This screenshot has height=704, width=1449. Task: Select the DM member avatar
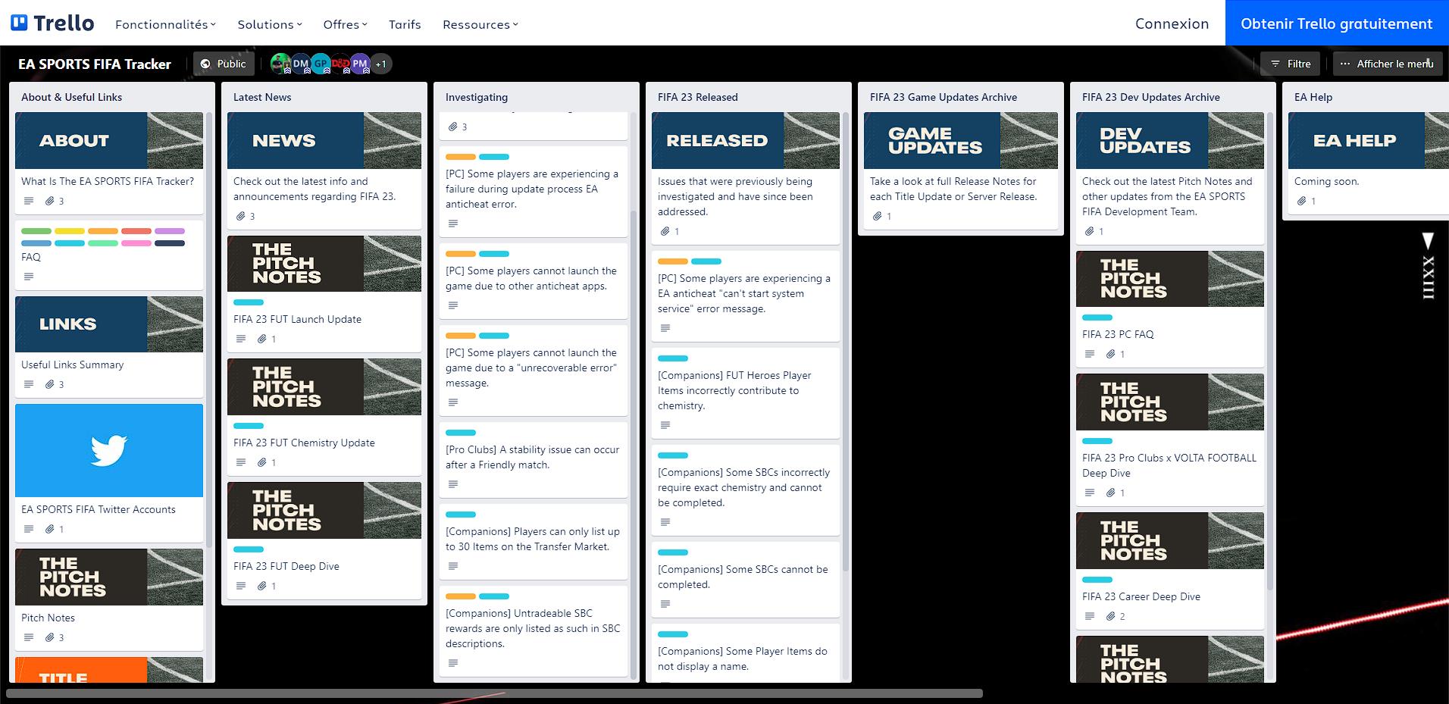[x=300, y=64]
